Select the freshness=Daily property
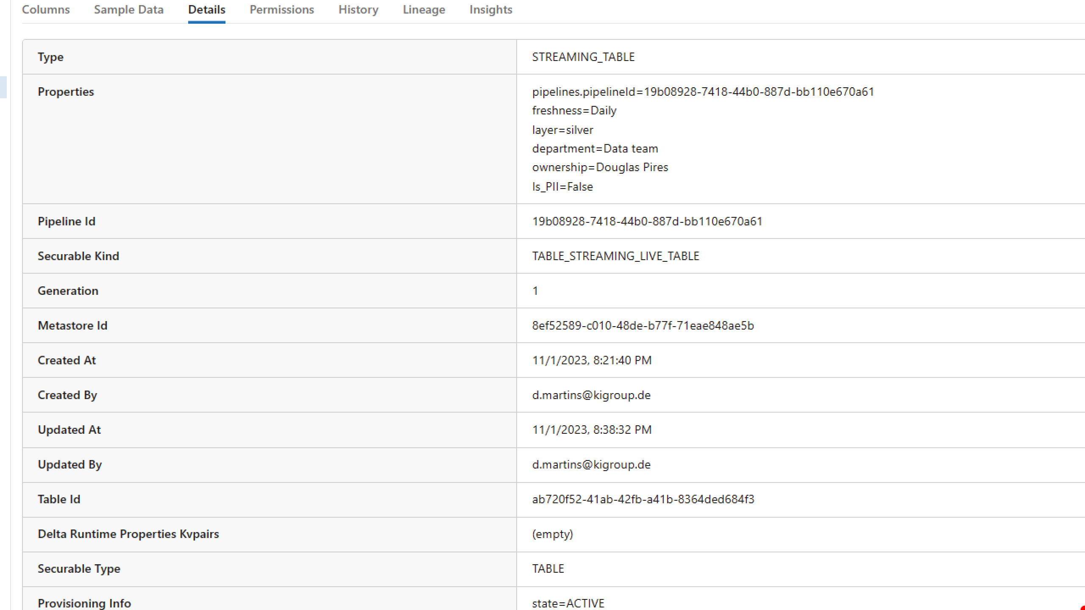The height and width of the screenshot is (610, 1085). [x=574, y=111]
